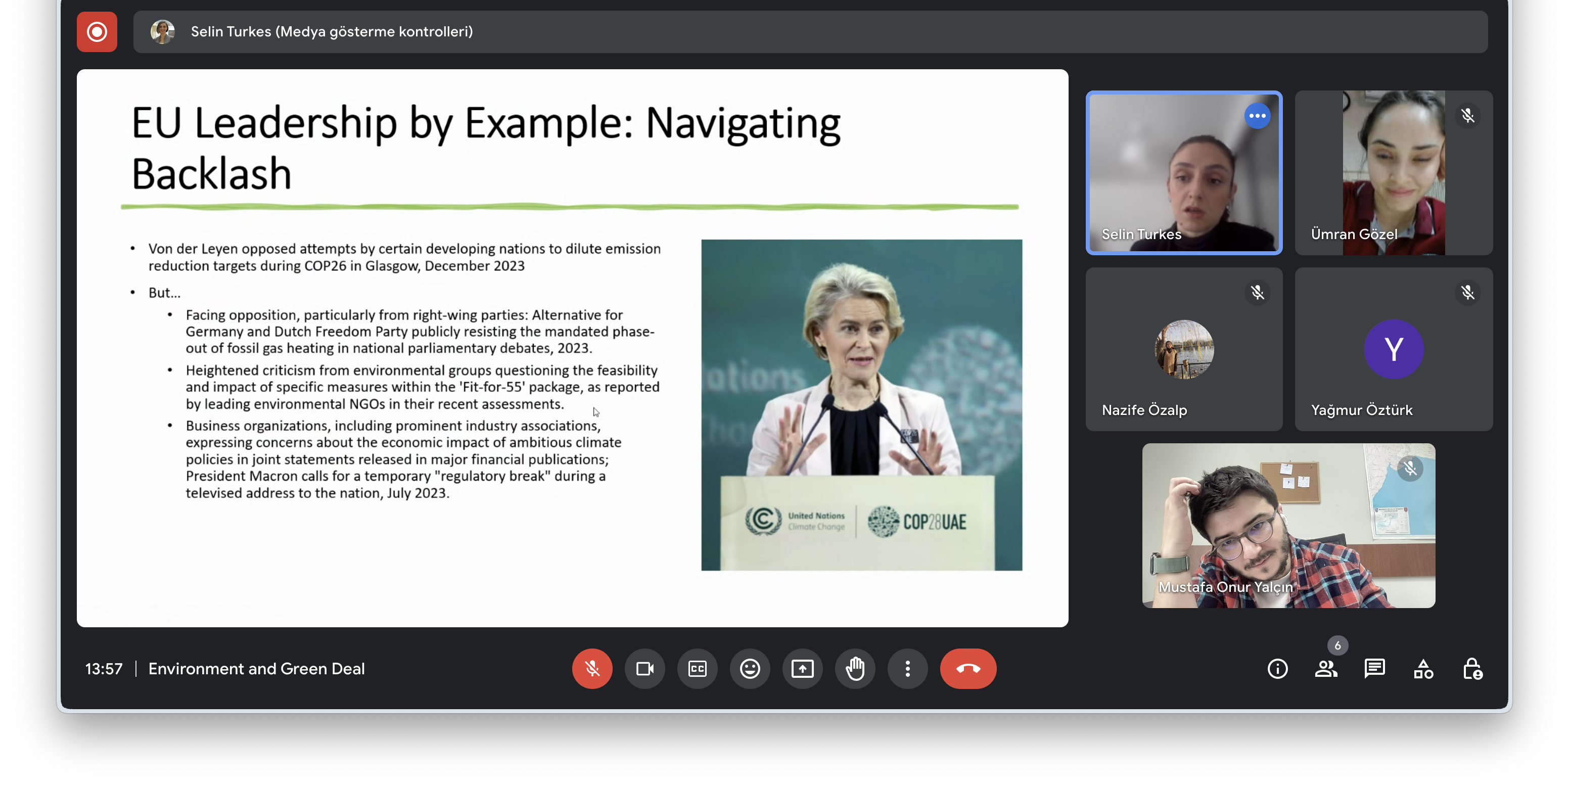The height and width of the screenshot is (787, 1569).
Task: Show the participants people panel
Action: pos(1326,669)
